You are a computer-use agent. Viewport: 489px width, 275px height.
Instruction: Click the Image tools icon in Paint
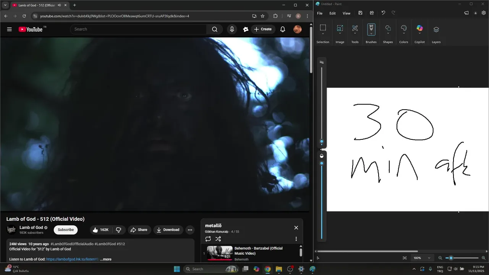pyautogui.click(x=340, y=28)
